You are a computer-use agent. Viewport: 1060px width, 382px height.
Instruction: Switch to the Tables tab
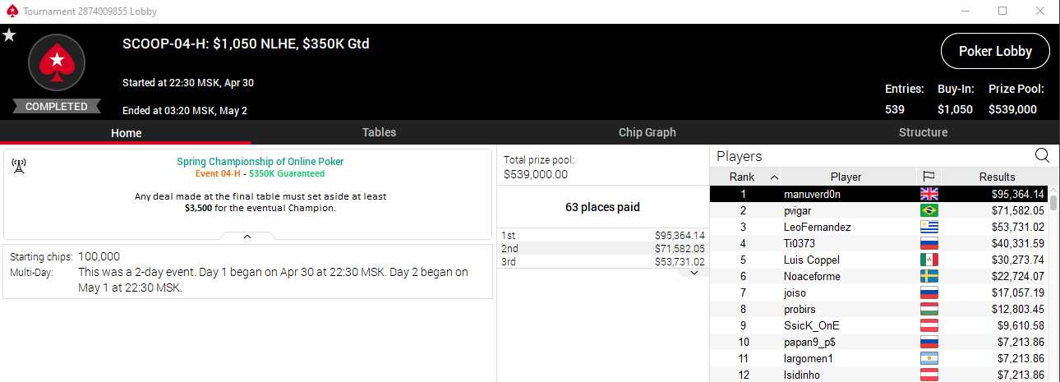379,132
